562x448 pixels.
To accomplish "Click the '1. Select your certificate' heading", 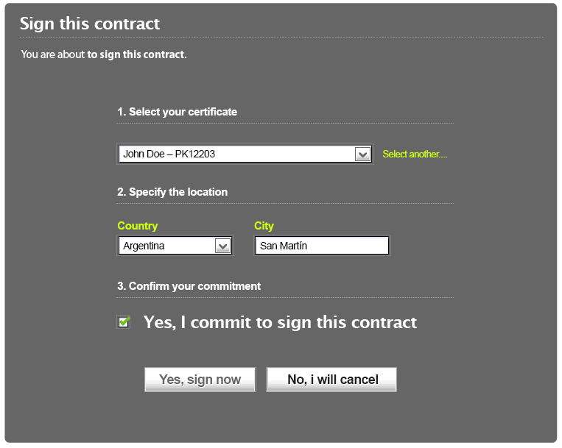I will coord(177,112).
